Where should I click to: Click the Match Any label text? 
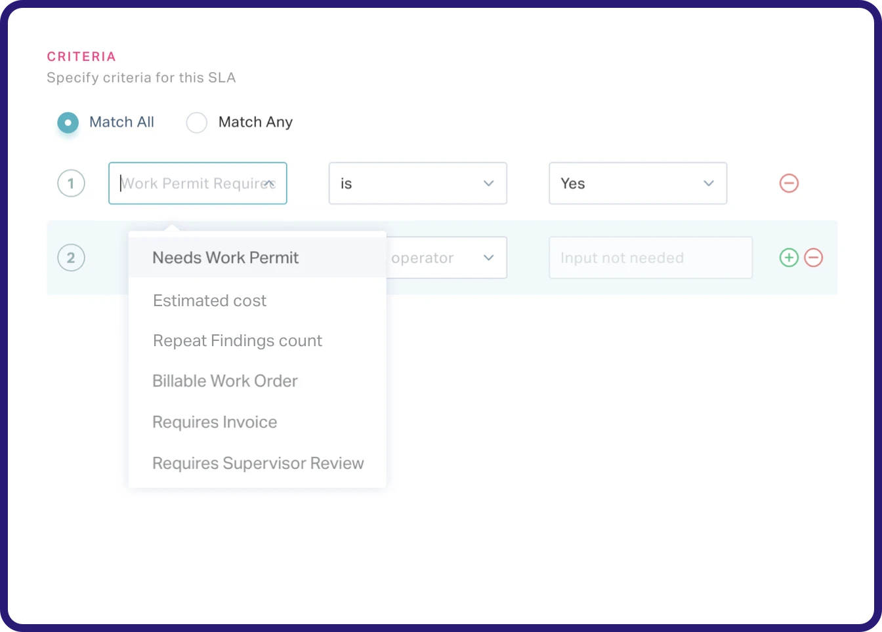coord(255,123)
